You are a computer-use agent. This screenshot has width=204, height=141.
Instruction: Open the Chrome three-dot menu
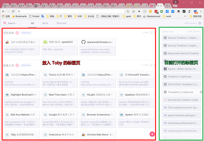201,11
